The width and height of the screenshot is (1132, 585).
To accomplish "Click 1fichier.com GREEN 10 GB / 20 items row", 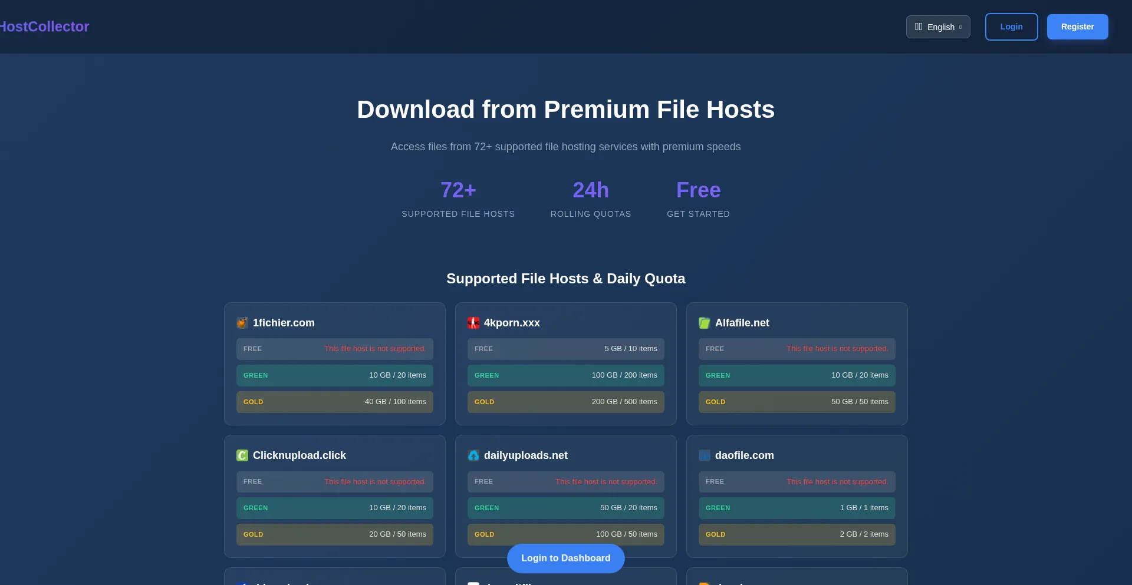I will [x=334, y=375].
